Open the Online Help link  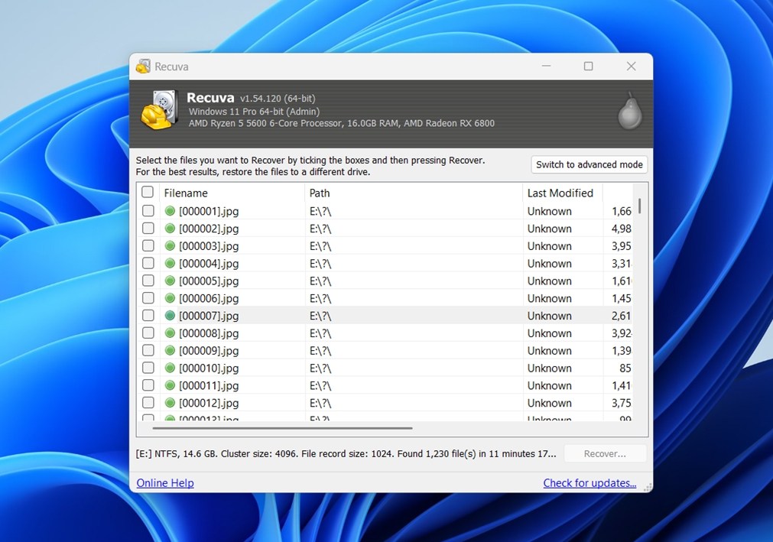(x=164, y=482)
